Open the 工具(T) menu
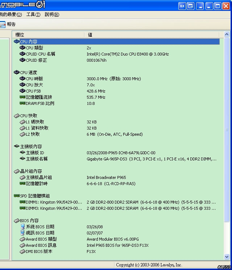This screenshot has width=232, height=270. point(33,15)
